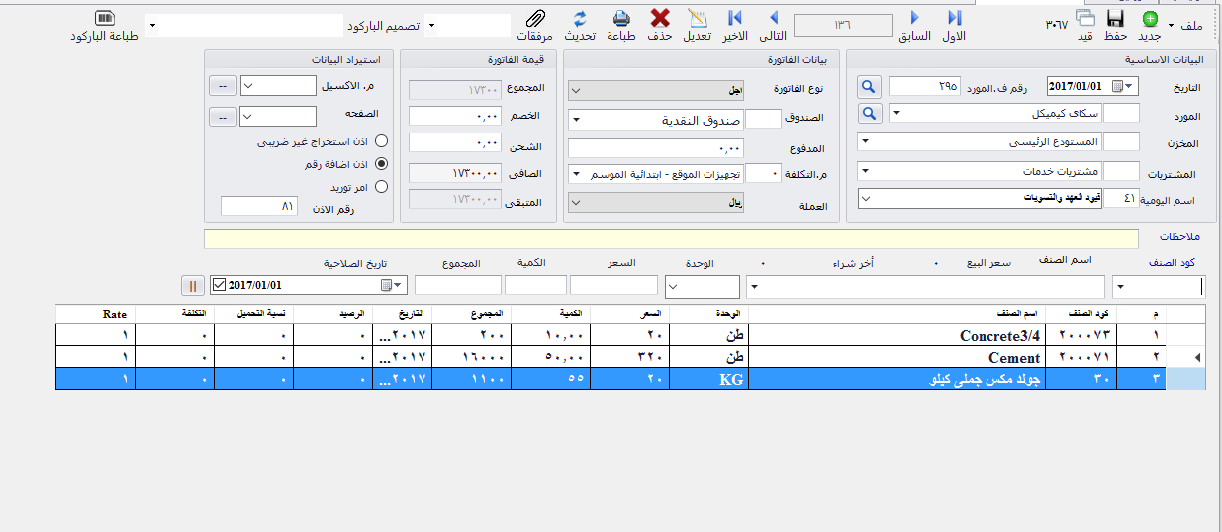Open attachments (مرفقات) paperclip icon
Viewport: 1222px width, 532px height.
point(535,18)
